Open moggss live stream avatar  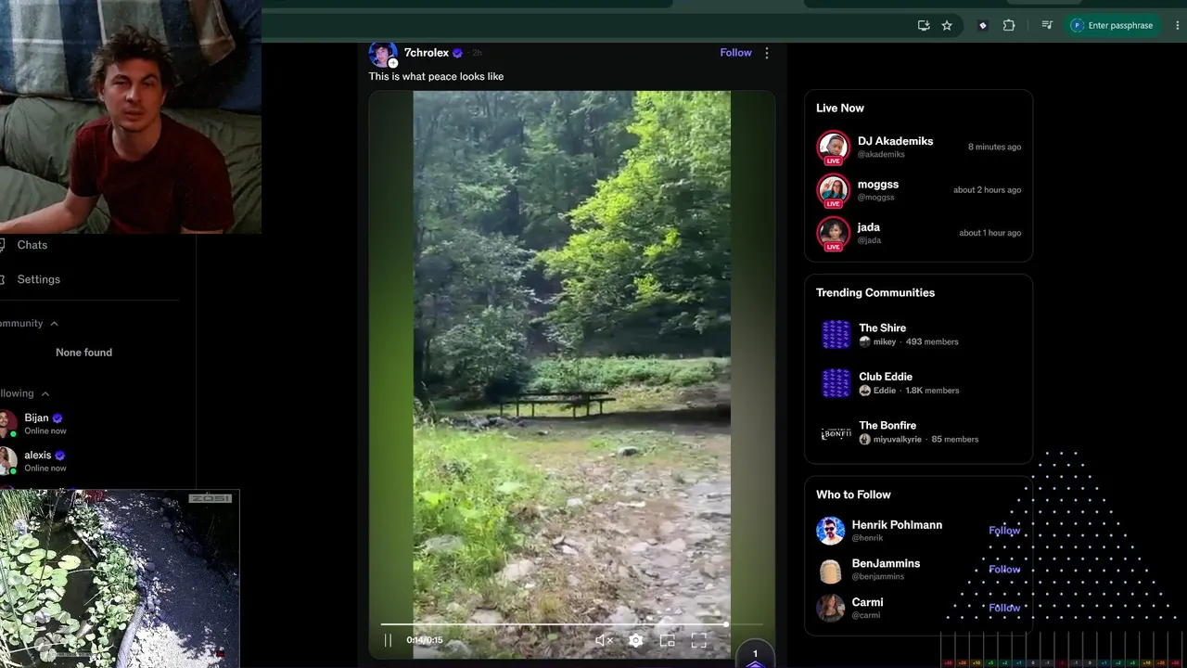[x=833, y=190]
